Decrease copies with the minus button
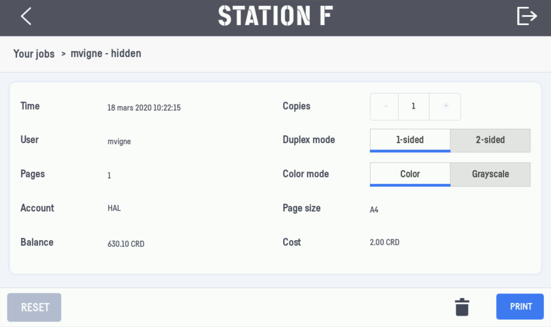 point(385,106)
